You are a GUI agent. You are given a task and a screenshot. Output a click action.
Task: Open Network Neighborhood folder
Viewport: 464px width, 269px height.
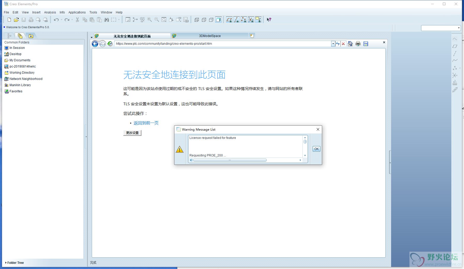point(24,79)
